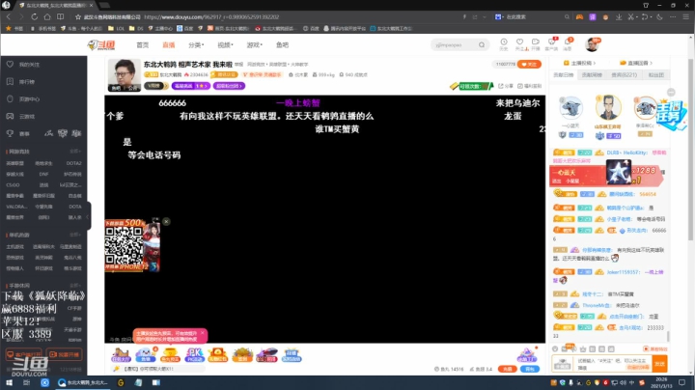Click the purple star level badge button
The image size is (695, 390).
190,86
